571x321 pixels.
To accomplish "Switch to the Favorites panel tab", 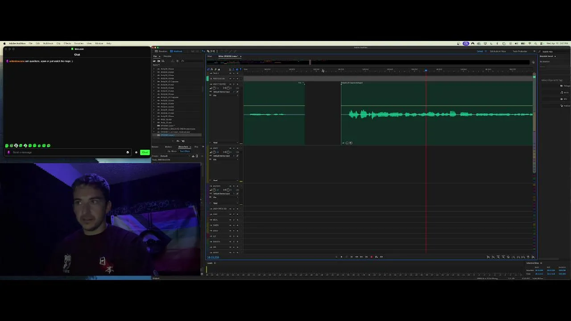I will point(167,56).
